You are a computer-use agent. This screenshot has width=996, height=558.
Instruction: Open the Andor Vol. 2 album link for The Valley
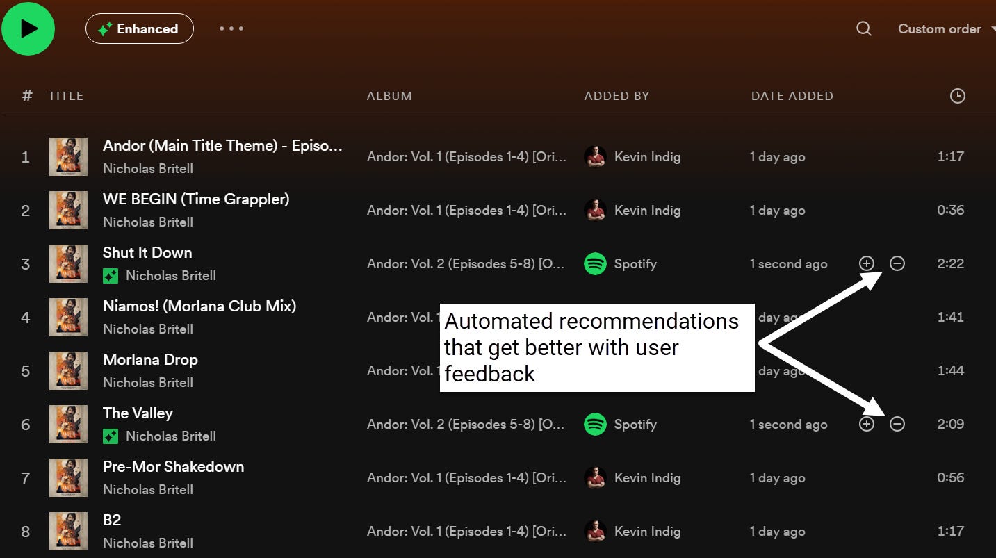466,425
